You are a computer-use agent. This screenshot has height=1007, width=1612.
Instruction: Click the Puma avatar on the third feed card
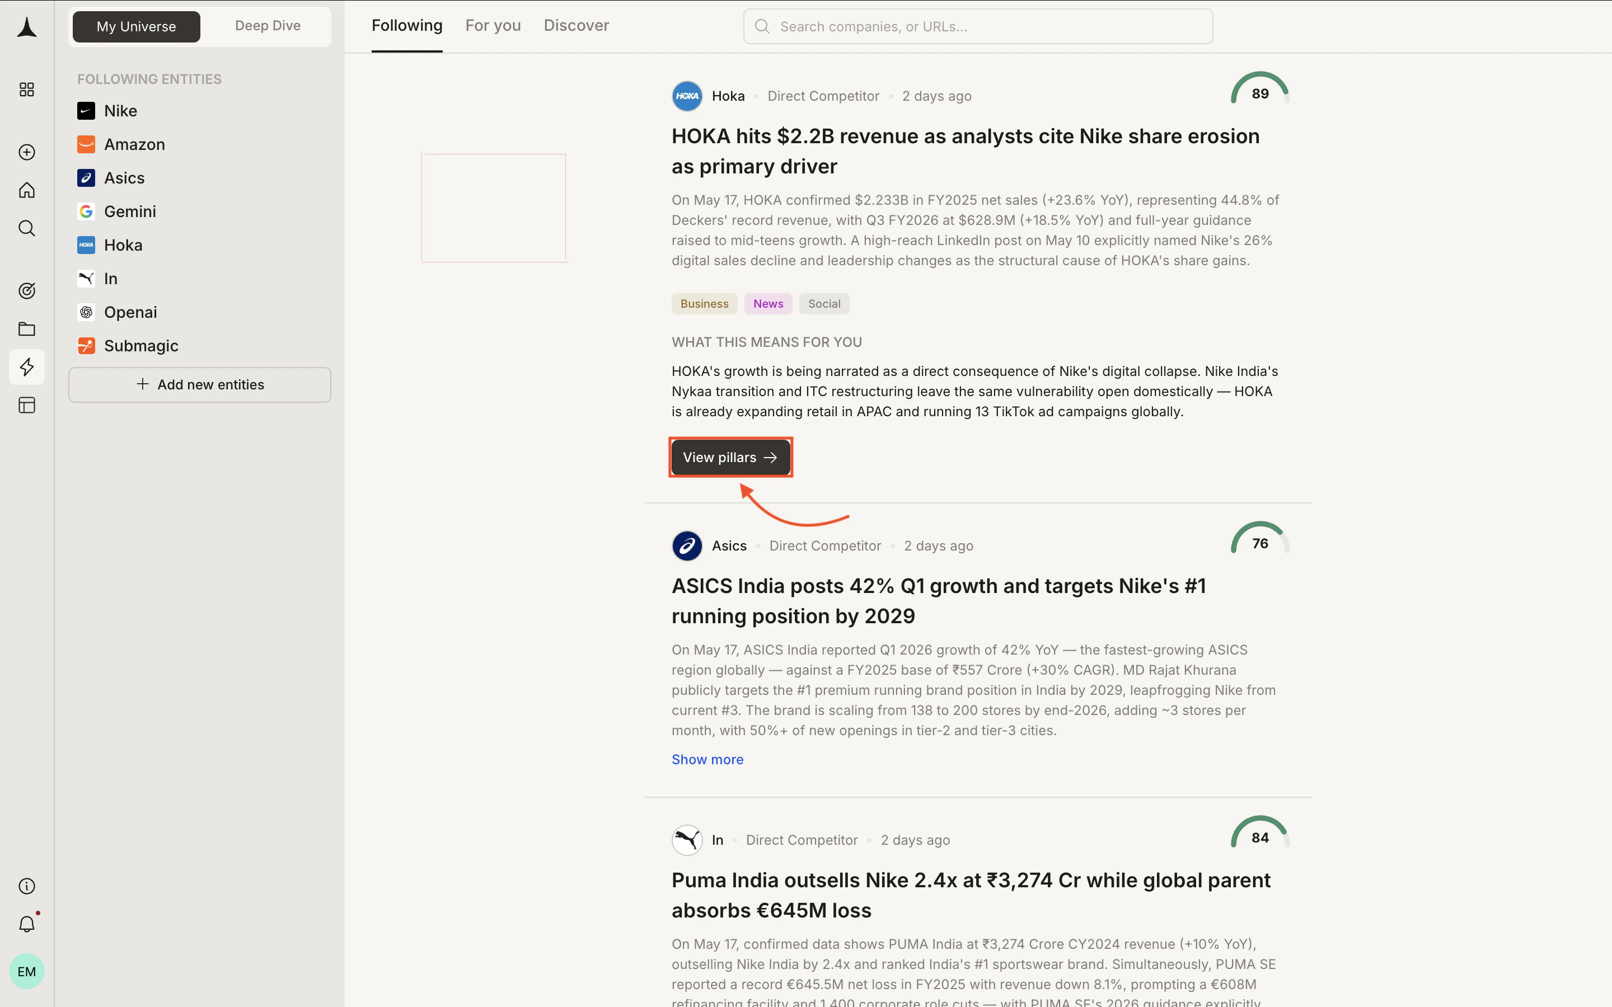click(x=687, y=840)
